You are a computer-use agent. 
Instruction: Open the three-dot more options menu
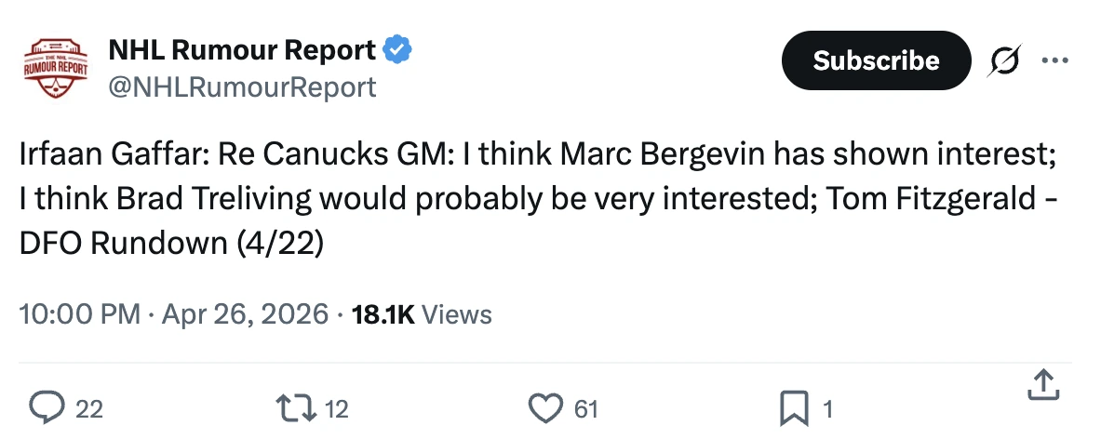pyautogui.click(x=1054, y=61)
